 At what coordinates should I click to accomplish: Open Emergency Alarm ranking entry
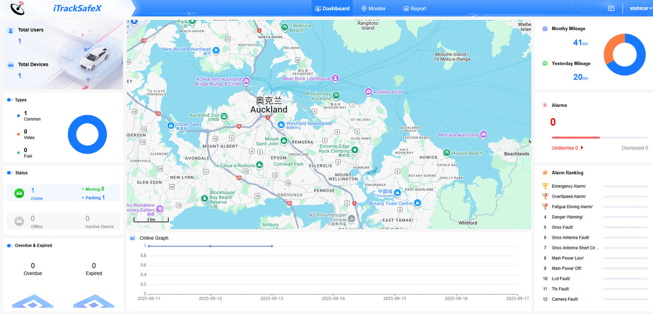click(568, 186)
